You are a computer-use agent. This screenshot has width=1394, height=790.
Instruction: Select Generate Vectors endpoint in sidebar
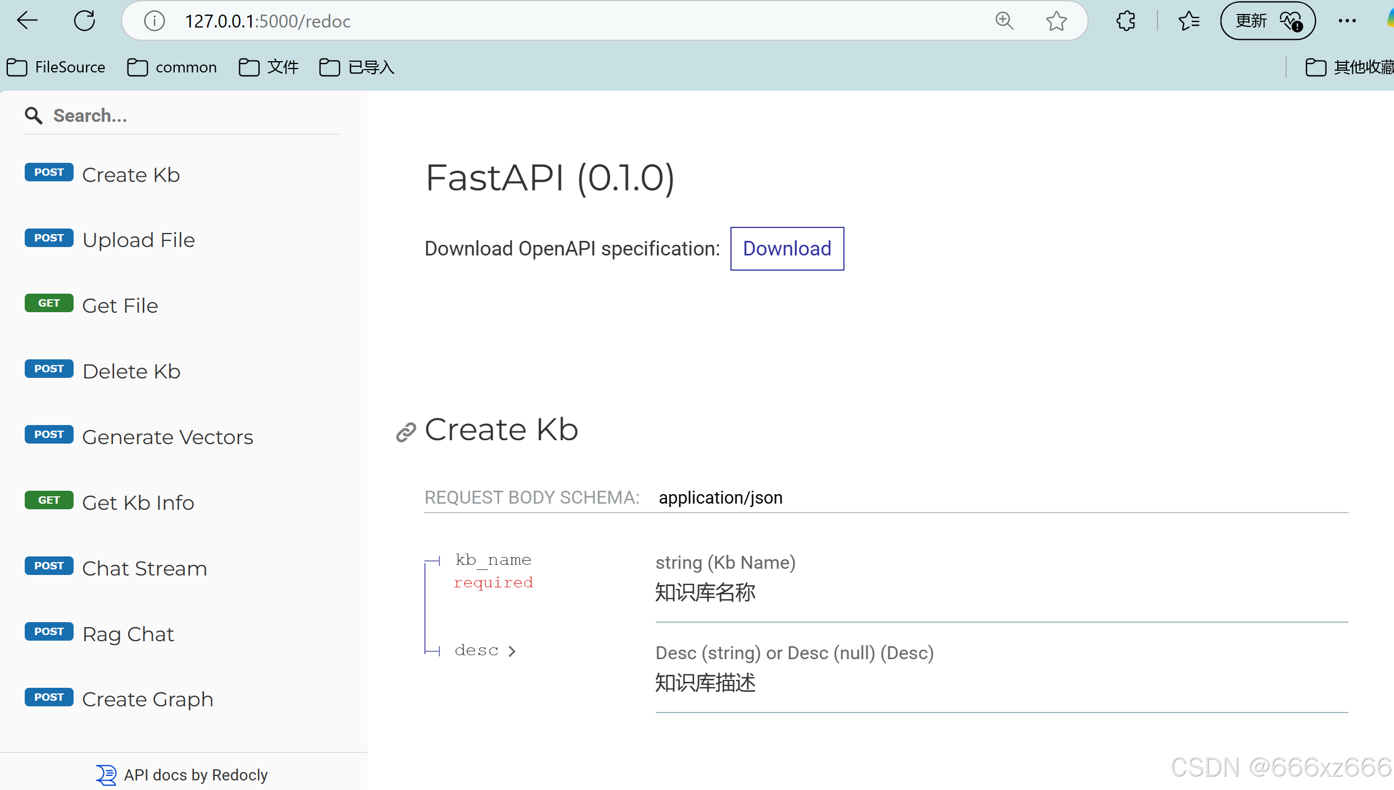[x=167, y=437]
